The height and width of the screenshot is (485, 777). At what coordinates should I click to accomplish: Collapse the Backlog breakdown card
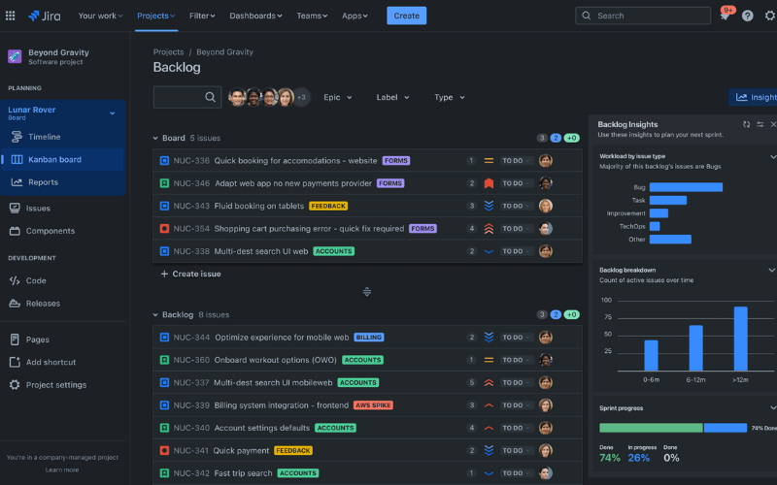(x=771, y=270)
